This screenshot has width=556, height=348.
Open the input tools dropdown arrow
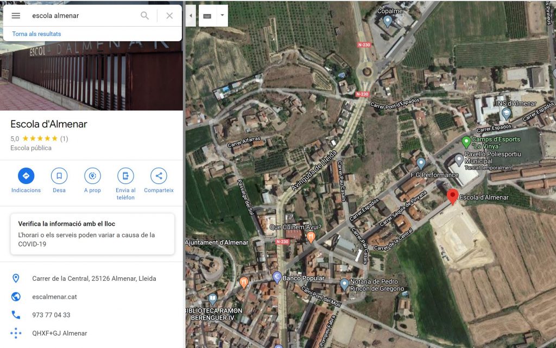pos(222,16)
